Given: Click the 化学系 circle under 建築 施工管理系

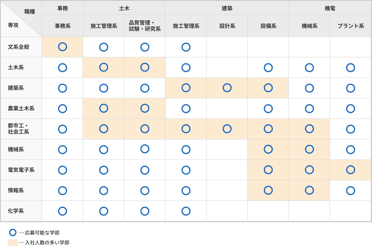Looking at the screenshot, I should coord(186,211).
